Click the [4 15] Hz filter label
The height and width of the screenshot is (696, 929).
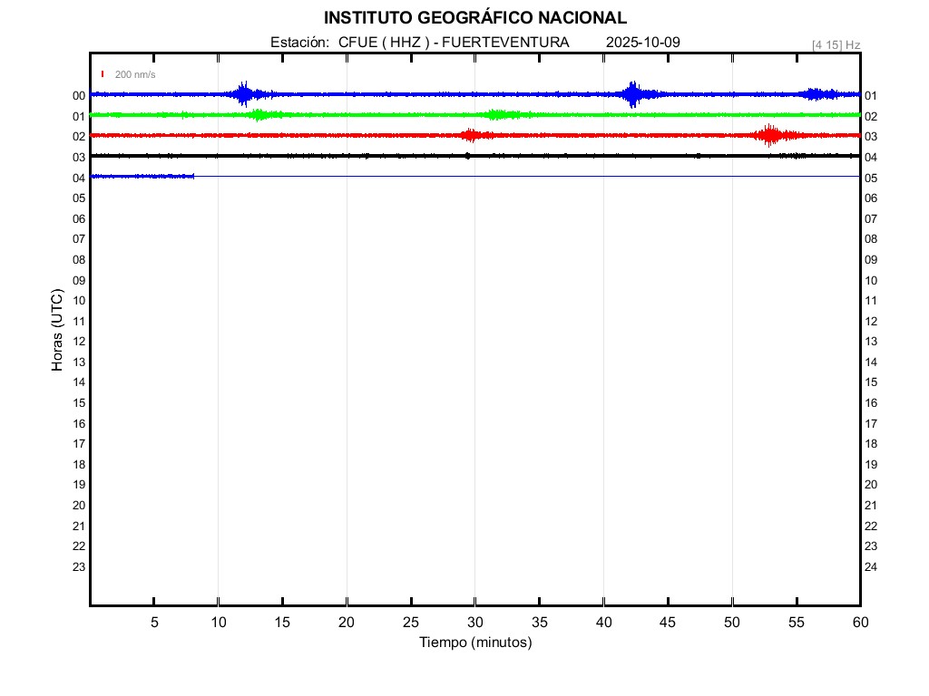coord(836,44)
